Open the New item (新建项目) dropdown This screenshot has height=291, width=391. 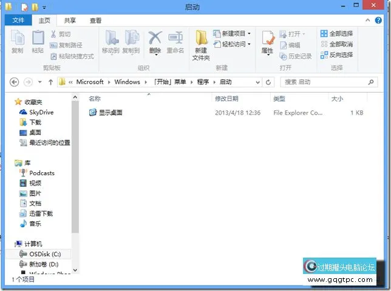pyautogui.click(x=232, y=33)
